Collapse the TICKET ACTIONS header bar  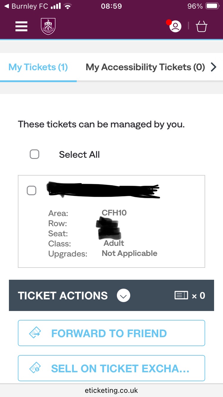[62, 296]
